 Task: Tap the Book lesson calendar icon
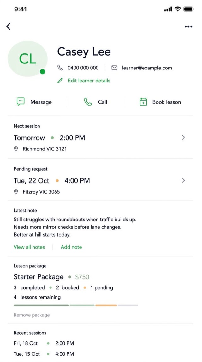[x=143, y=102]
